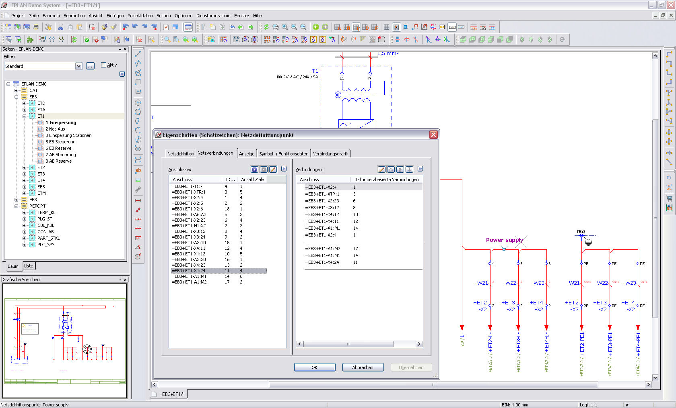Click the edit pencil icon above Anschlüsse list
This screenshot has width=676, height=408.
click(273, 169)
